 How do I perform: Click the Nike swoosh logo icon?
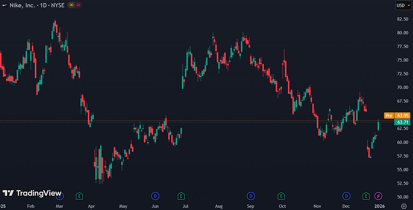(x=5, y=5)
